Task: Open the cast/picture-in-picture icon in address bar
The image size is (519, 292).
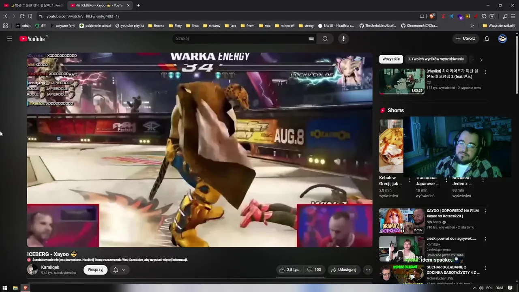Action: point(422,16)
